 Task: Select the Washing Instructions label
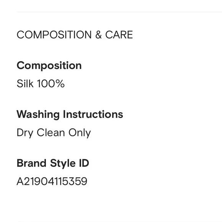pos(70,115)
